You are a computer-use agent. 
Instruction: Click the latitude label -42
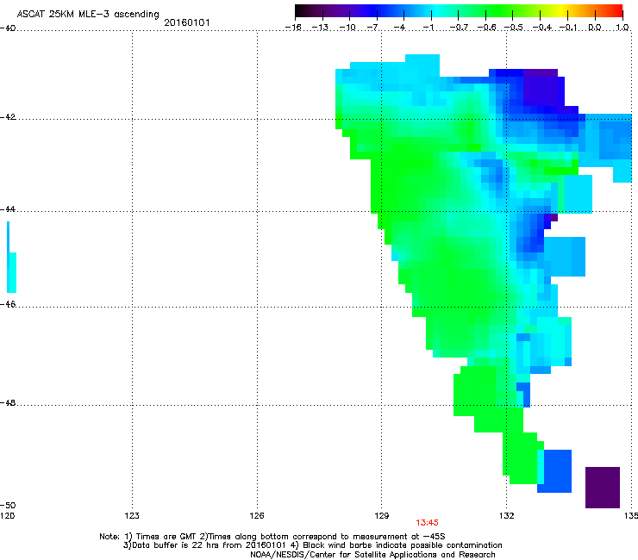click(8, 117)
